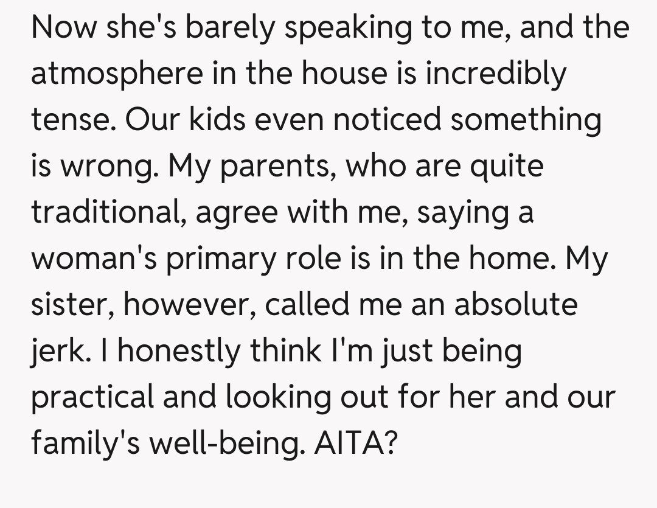This screenshot has width=657, height=508.
Task: Click on the word "absolute"
Action: point(515,305)
